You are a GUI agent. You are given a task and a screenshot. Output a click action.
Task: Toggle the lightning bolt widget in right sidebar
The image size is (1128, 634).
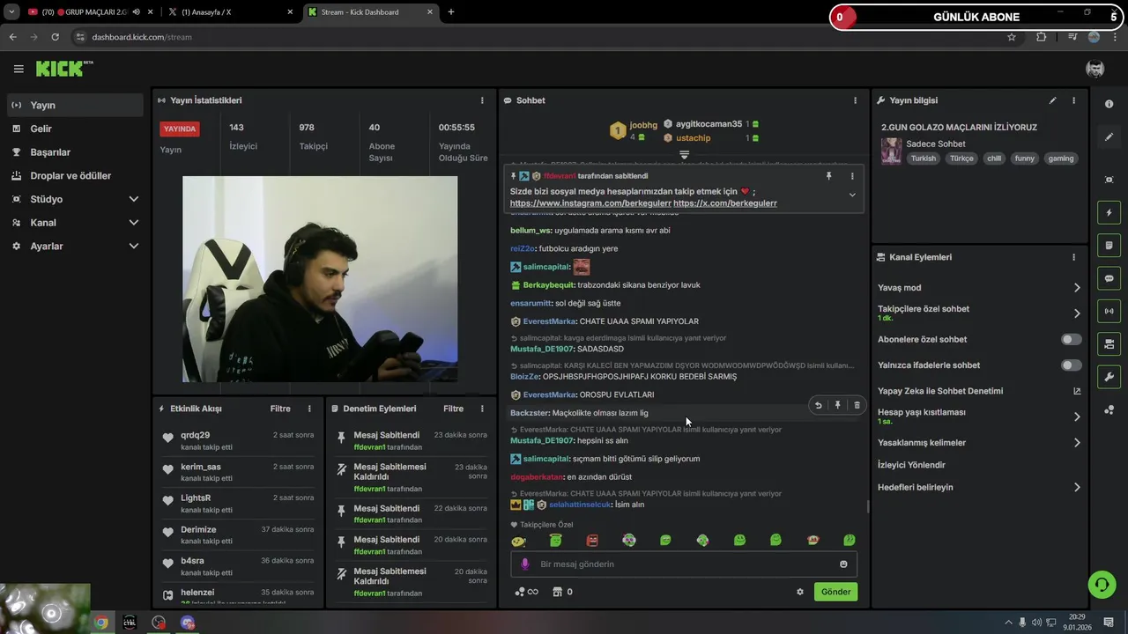[x=1109, y=213]
